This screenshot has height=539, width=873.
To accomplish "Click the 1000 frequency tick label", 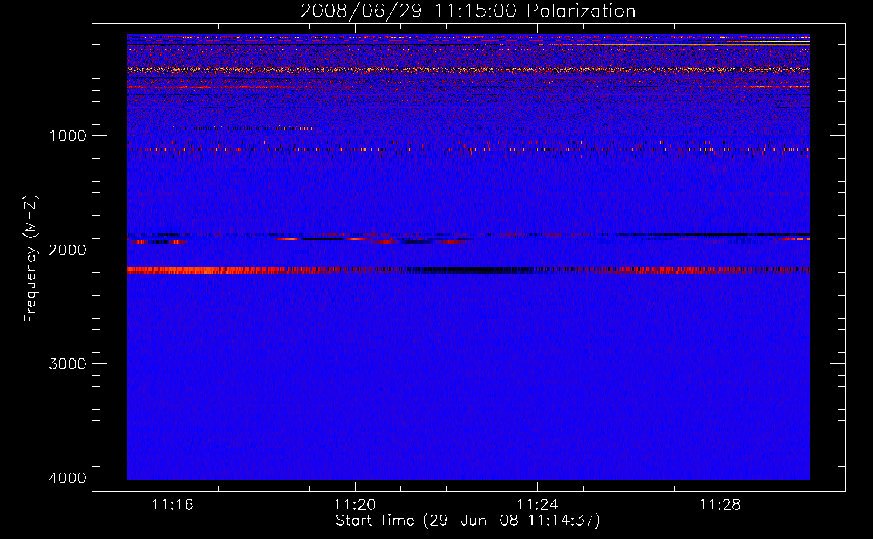I will coord(67,135).
